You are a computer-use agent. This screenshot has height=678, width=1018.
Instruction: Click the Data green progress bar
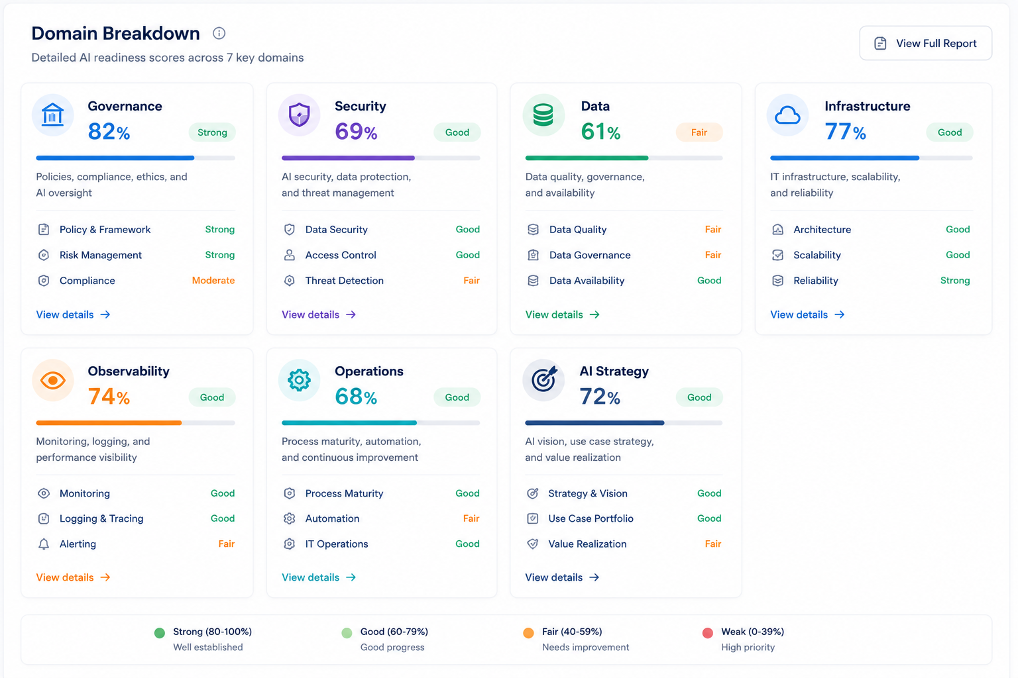point(587,158)
